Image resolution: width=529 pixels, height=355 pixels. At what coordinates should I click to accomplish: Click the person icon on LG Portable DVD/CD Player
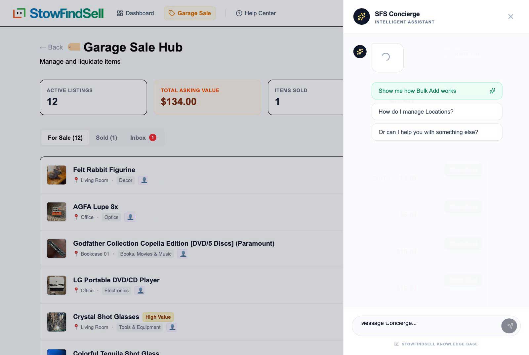point(141,291)
